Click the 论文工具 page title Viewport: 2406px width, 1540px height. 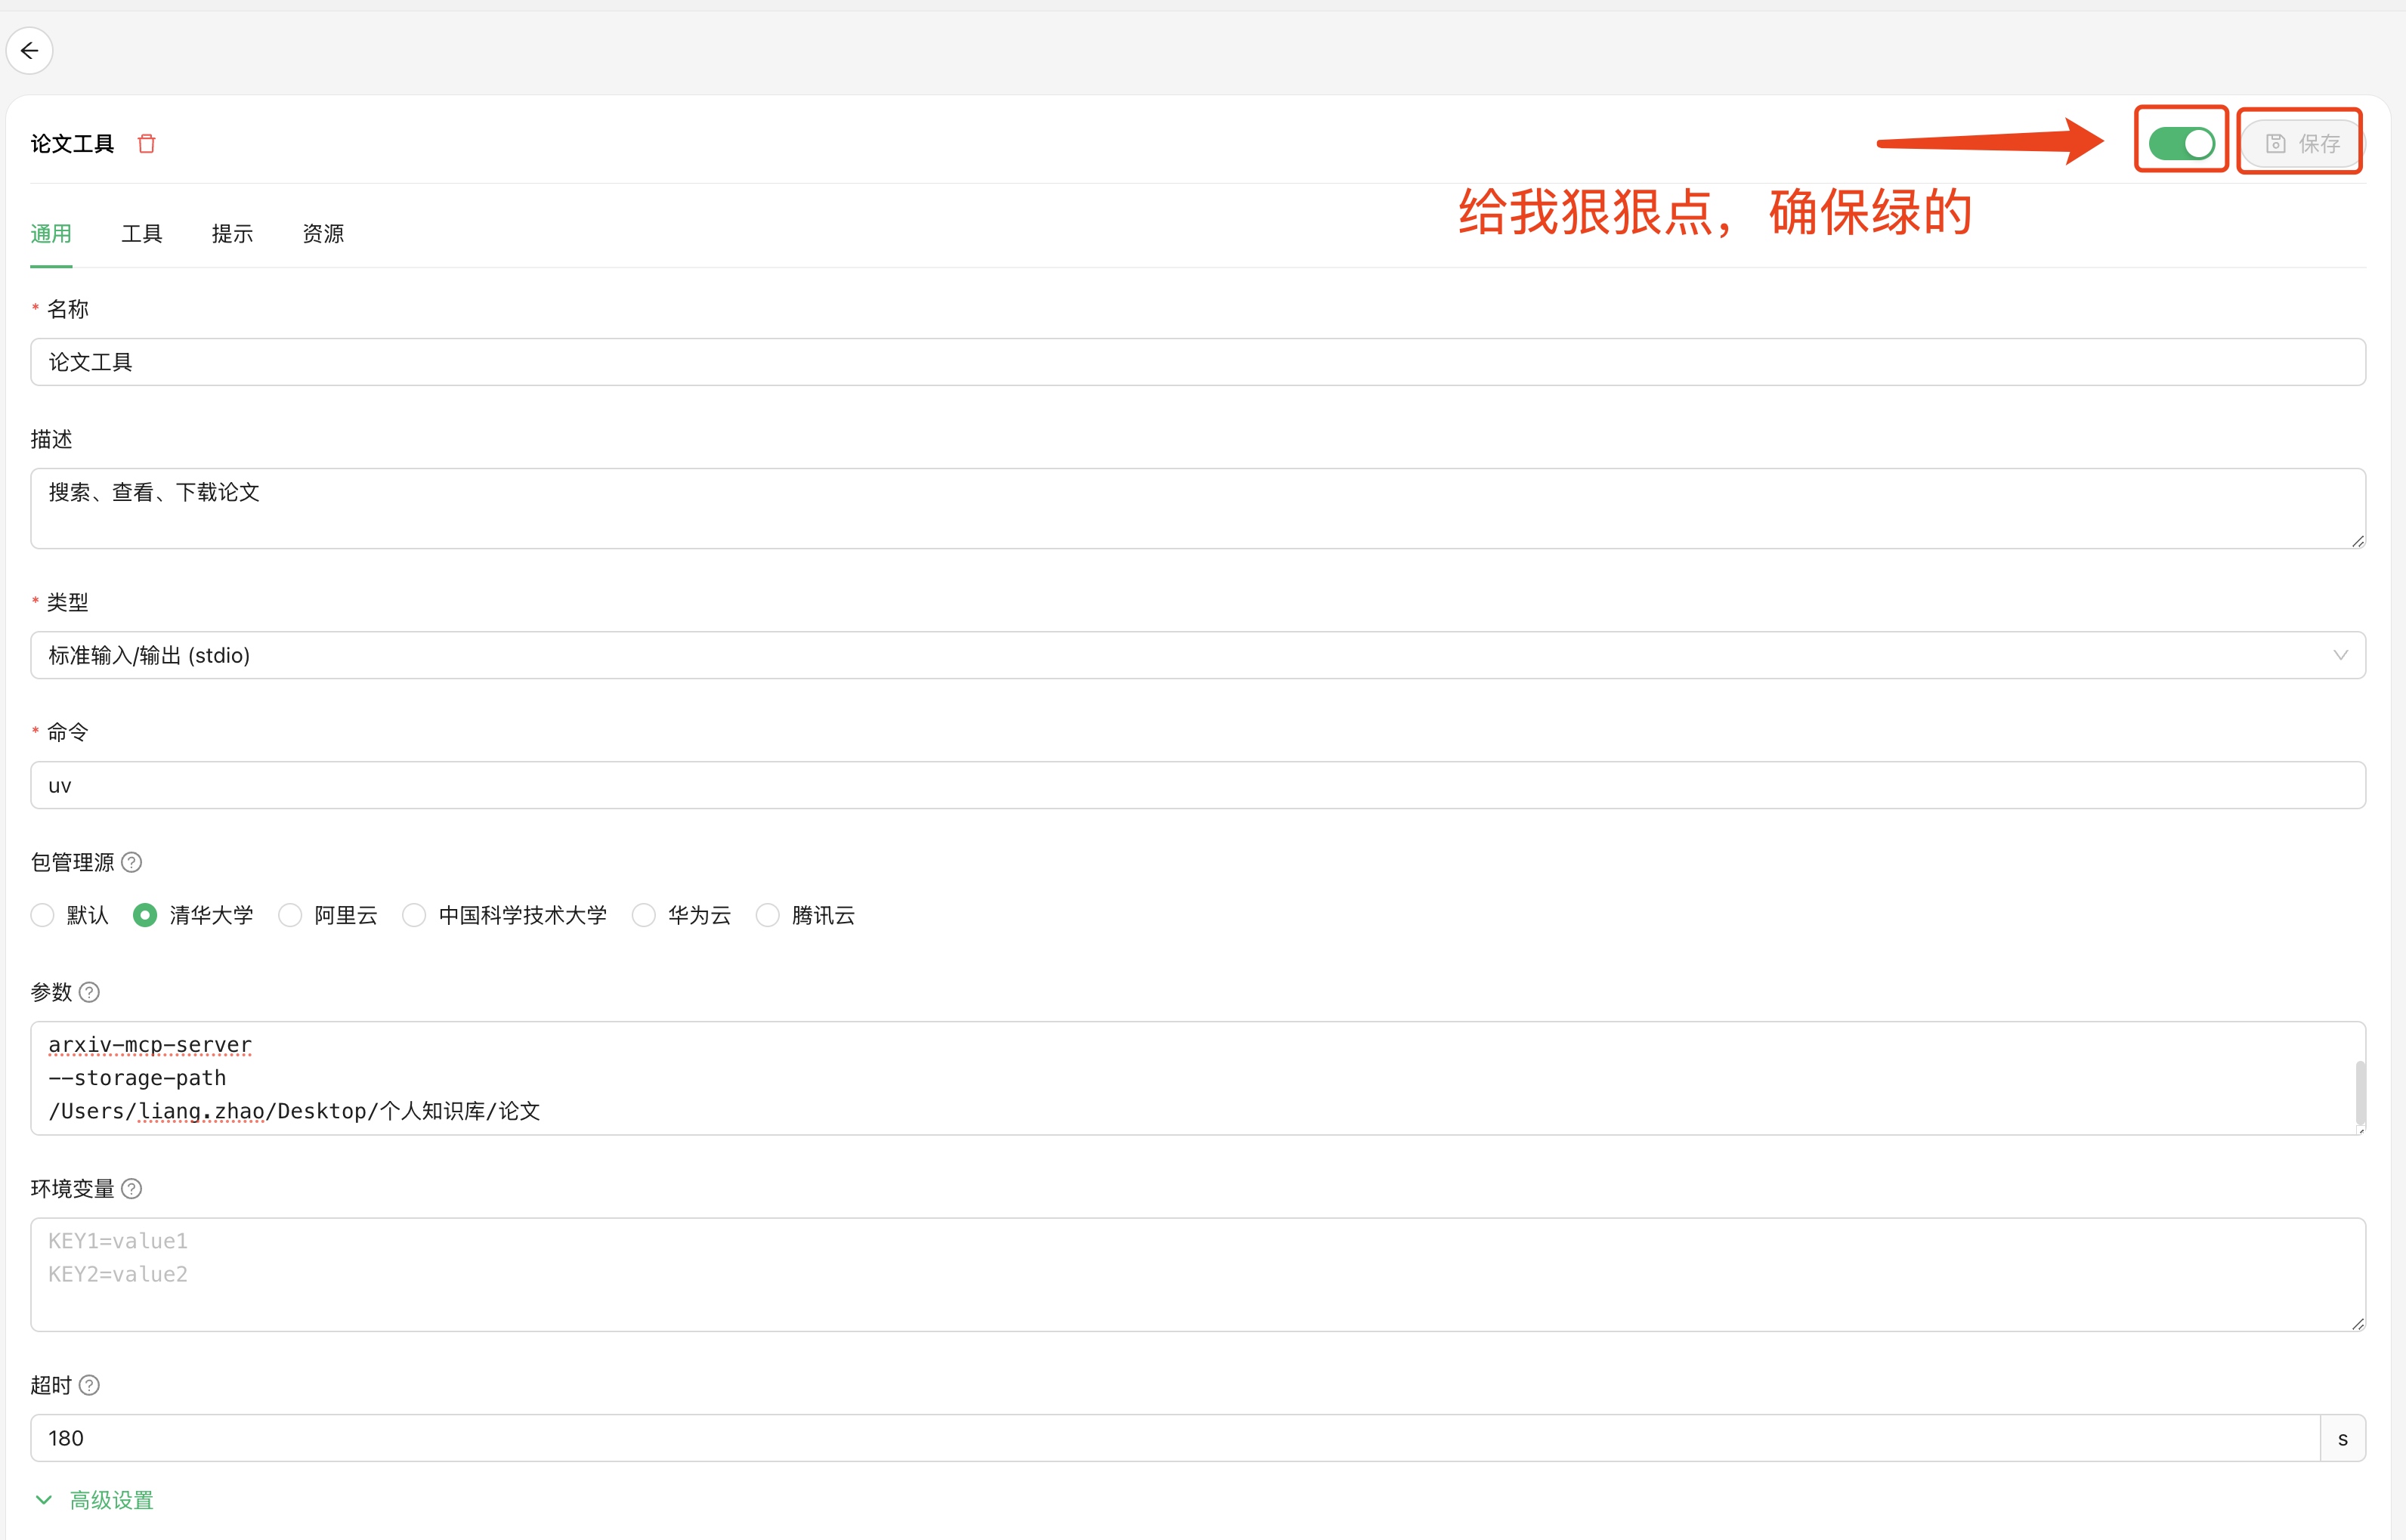point(72,143)
